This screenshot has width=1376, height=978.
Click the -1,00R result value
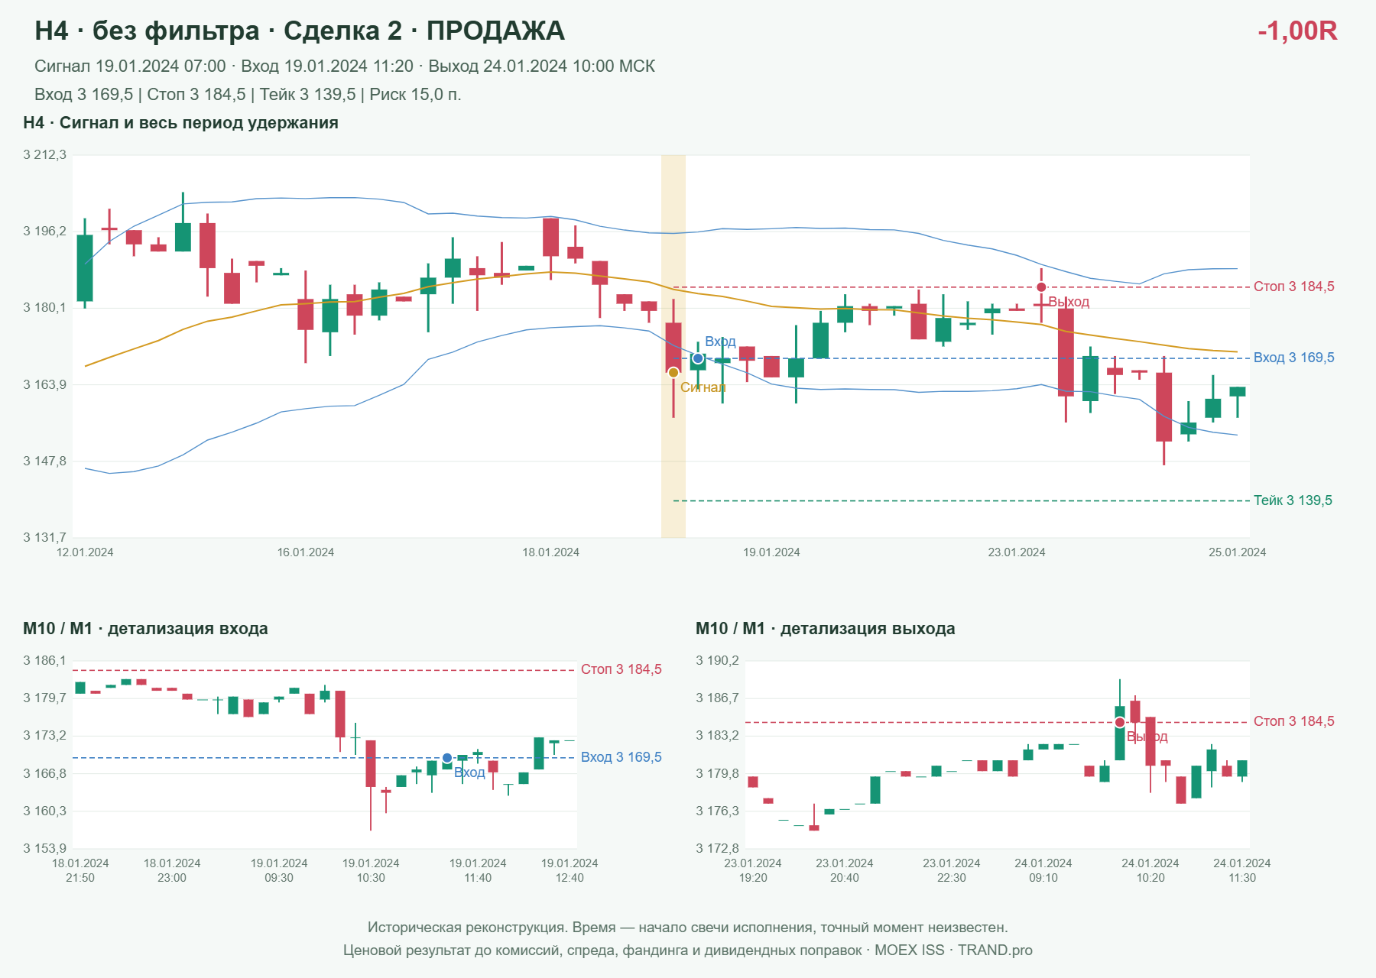(1297, 31)
